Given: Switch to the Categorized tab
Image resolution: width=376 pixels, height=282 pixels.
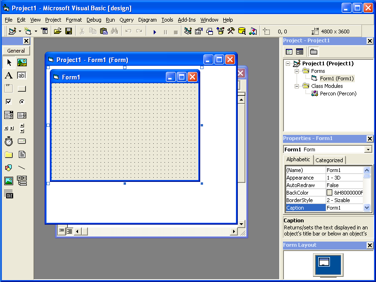Looking at the screenshot, I should coord(329,160).
